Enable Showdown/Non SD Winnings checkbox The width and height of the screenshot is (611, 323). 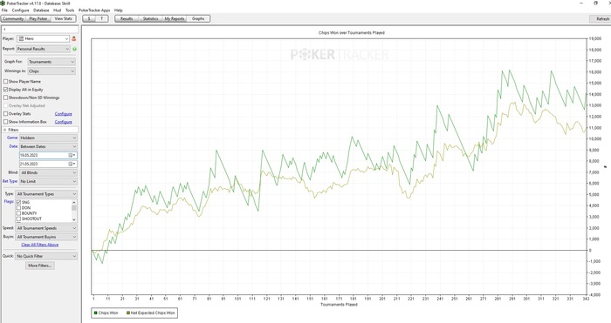click(5, 98)
